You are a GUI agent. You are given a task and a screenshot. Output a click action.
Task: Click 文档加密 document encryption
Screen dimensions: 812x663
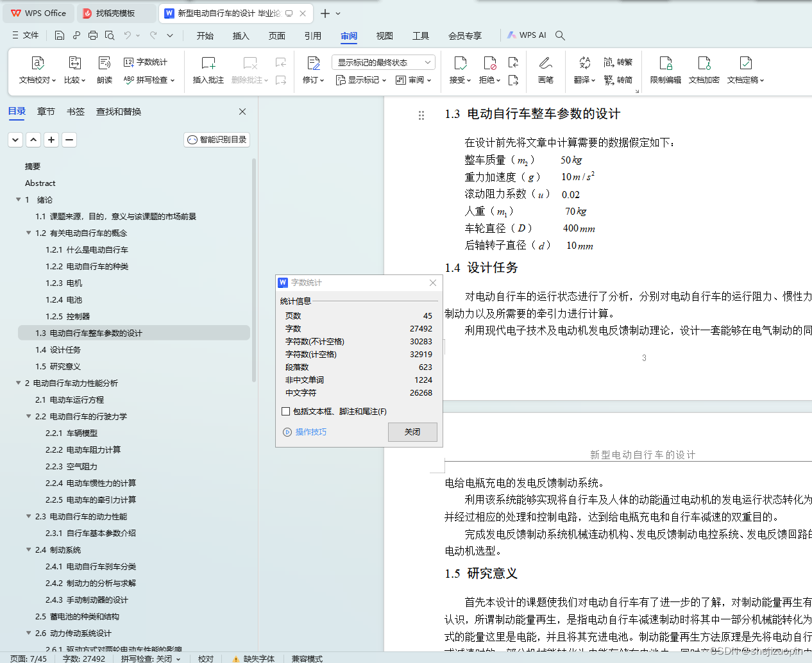[704, 70]
